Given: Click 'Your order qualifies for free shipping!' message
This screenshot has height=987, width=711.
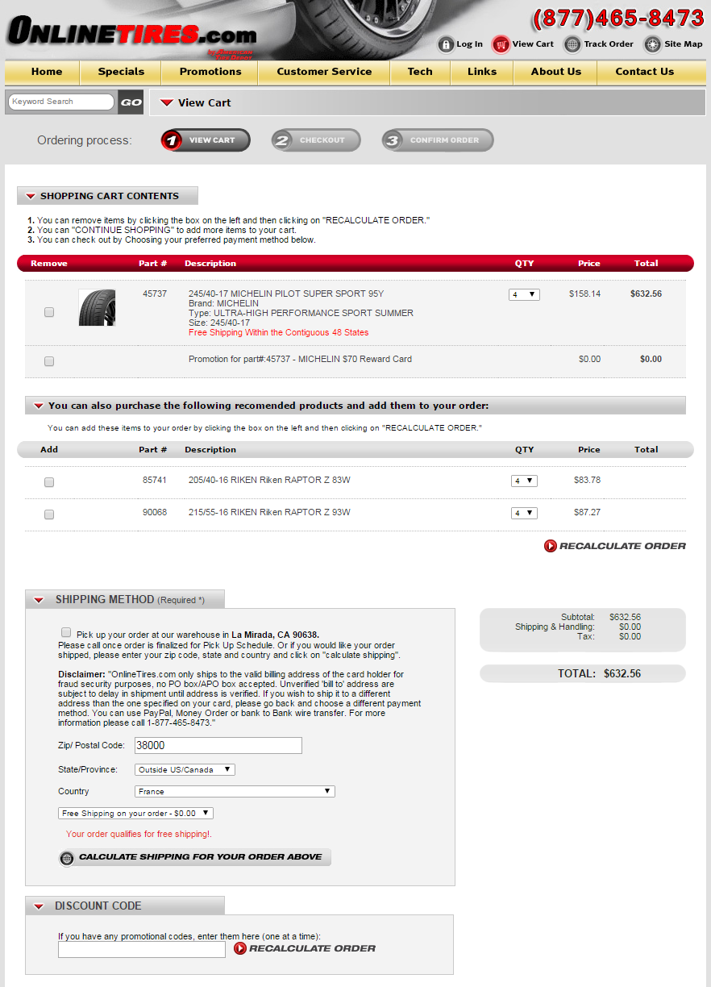Looking at the screenshot, I should point(139,834).
